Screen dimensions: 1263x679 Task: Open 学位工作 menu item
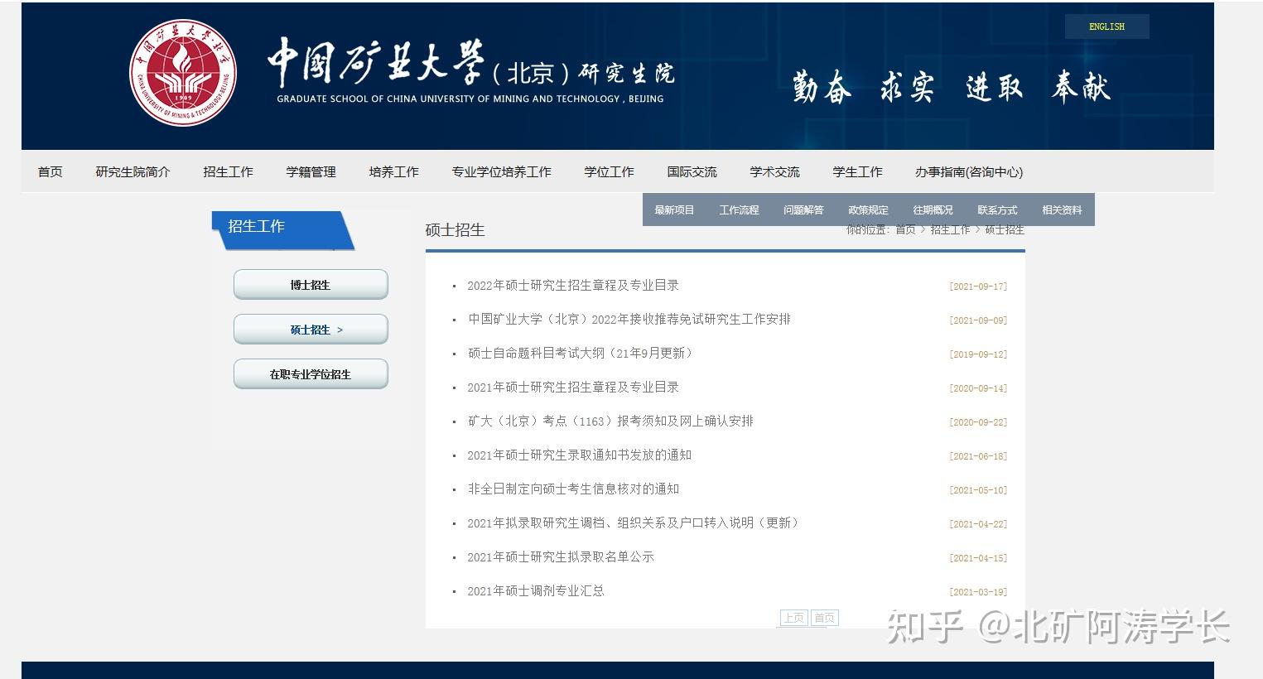click(610, 171)
